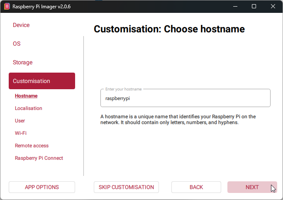This screenshot has width=283, height=200.
Task: Go to the OS step
Action: point(17,44)
